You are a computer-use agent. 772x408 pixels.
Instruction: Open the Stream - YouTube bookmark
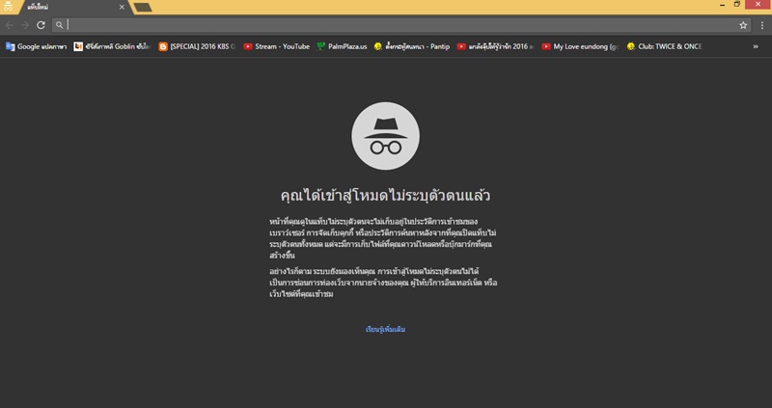276,46
